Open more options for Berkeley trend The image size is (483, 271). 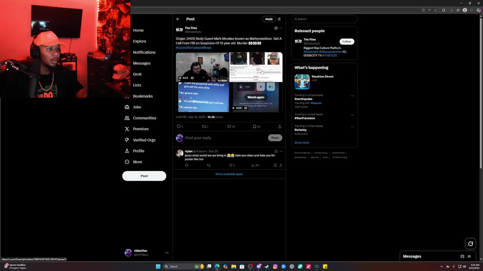pyautogui.click(x=352, y=126)
